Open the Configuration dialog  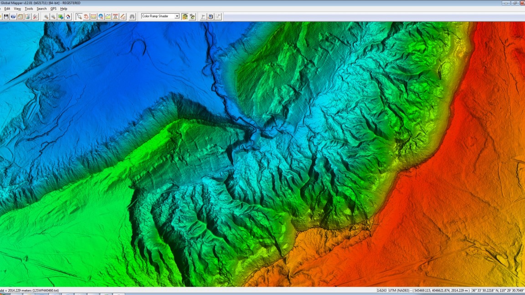(x=28, y=16)
